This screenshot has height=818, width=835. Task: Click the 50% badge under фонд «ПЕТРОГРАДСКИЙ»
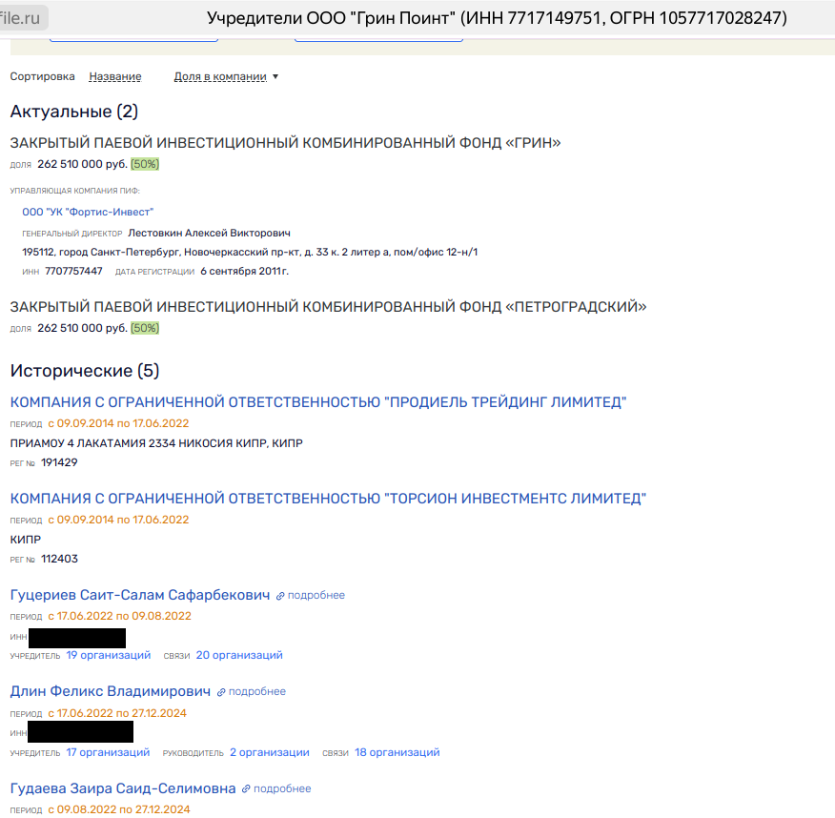point(145,328)
